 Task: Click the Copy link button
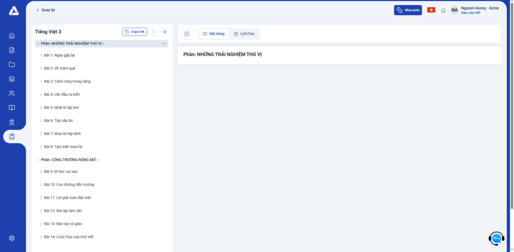click(x=135, y=32)
